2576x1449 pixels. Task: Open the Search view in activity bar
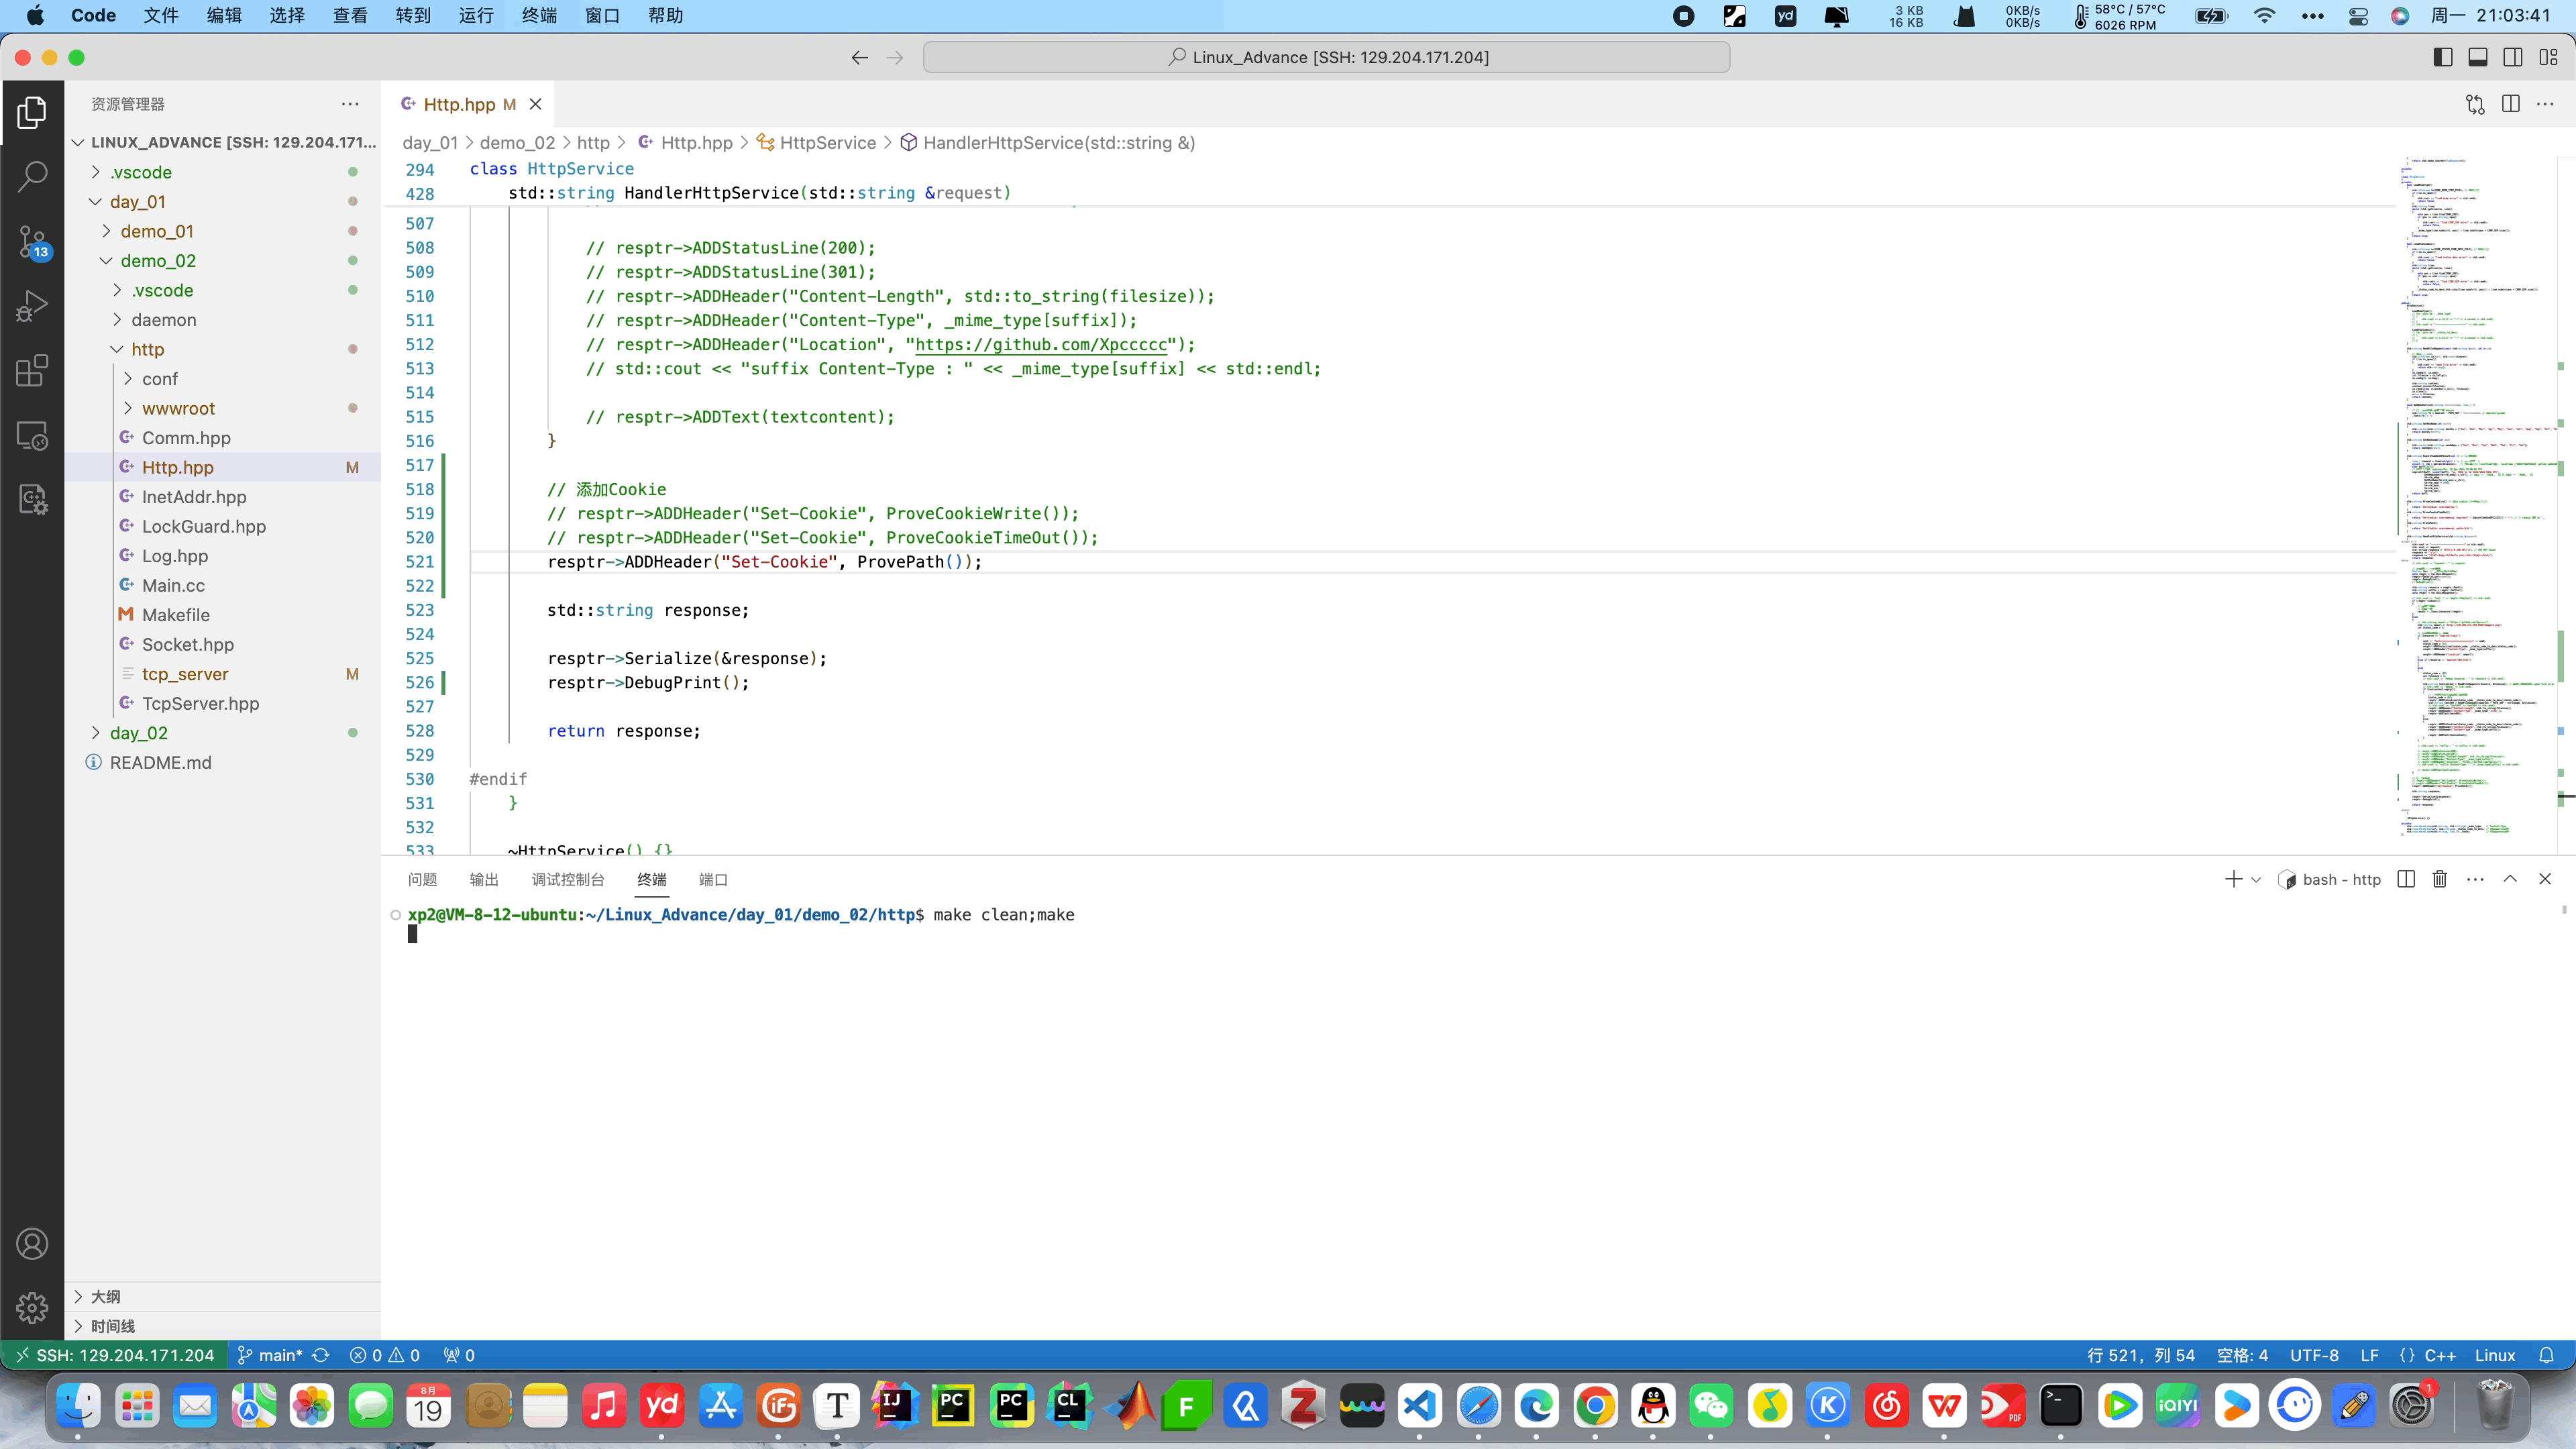(32, 176)
